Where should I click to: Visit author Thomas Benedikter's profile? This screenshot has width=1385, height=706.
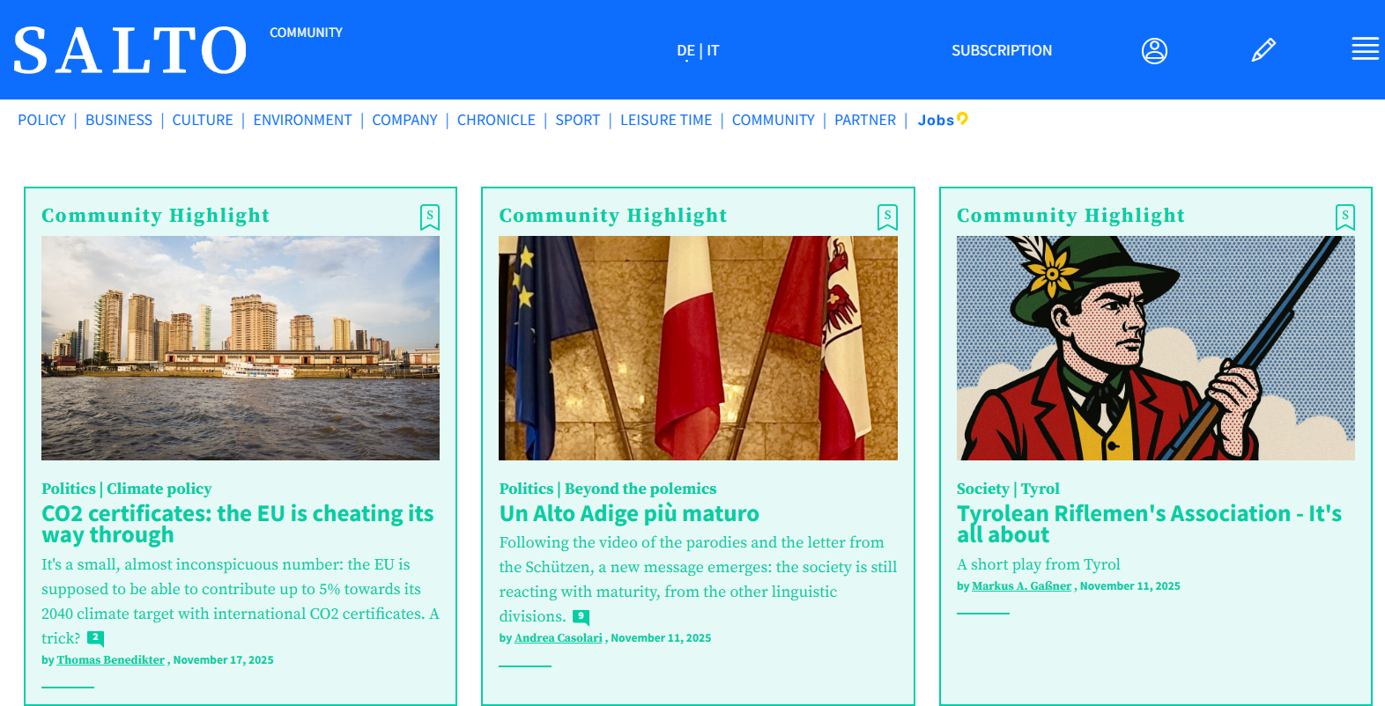[111, 660]
